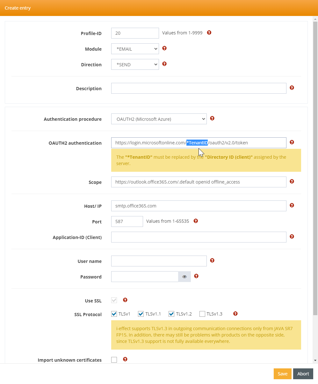Click help icon for Authentication procedure

coord(212,118)
